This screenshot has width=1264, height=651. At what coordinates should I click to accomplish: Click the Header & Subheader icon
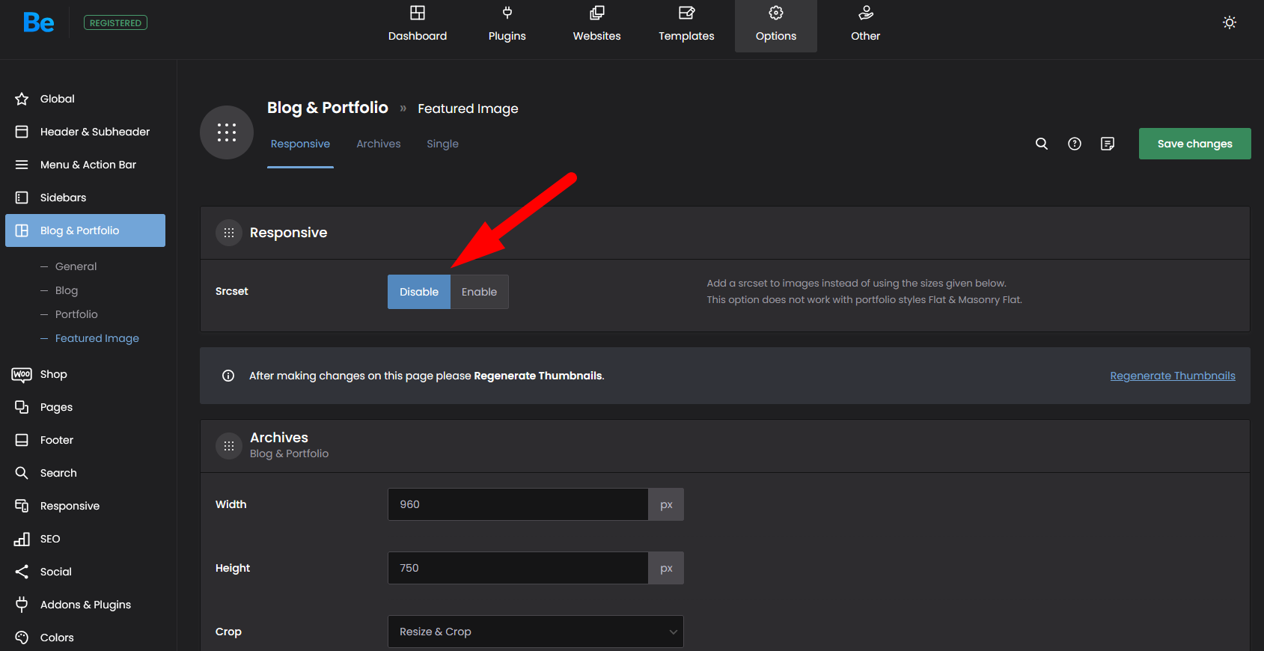22,132
